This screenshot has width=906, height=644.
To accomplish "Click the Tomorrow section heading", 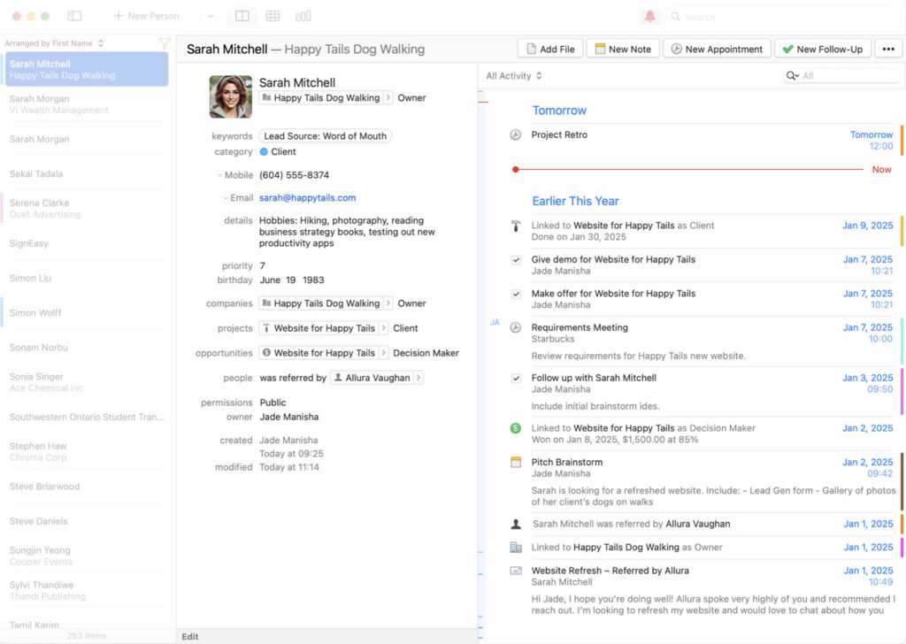I will click(559, 111).
